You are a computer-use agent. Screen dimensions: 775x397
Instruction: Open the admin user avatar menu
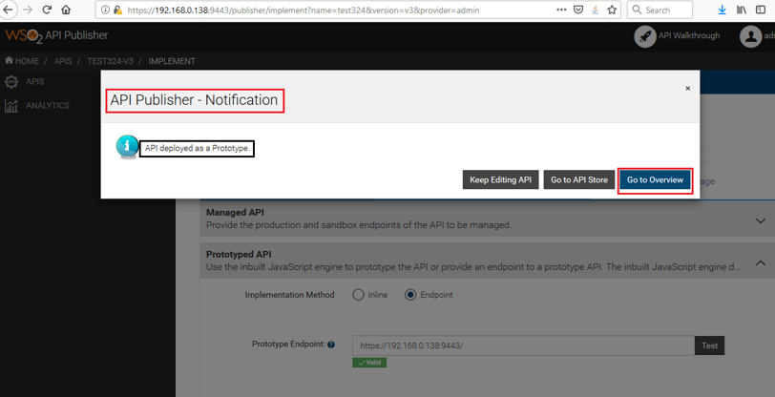click(750, 36)
